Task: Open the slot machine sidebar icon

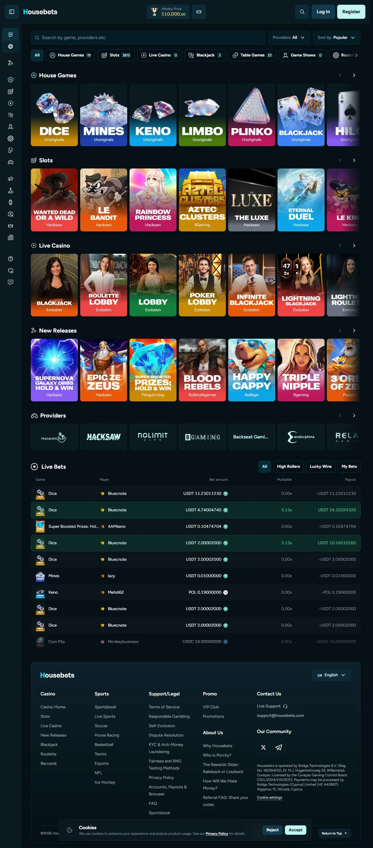Action: [11, 91]
